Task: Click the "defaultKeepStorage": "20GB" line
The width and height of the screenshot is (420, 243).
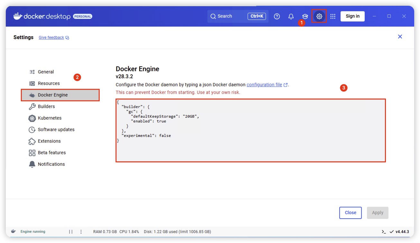Action: point(165,116)
